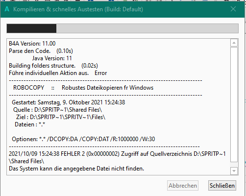Screen dimensions: 246x196
Task: Click the gray unfilled part of progress bar
Action: coord(147,28)
